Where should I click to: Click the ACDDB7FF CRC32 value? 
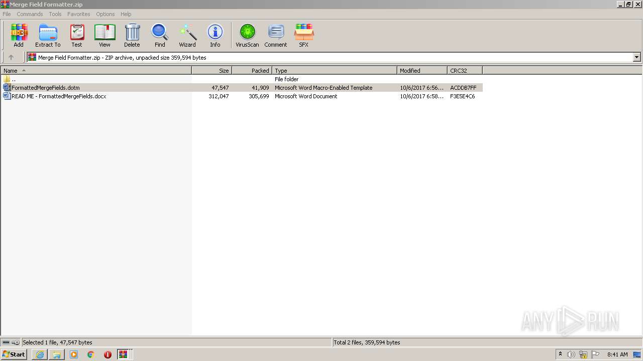click(x=463, y=88)
